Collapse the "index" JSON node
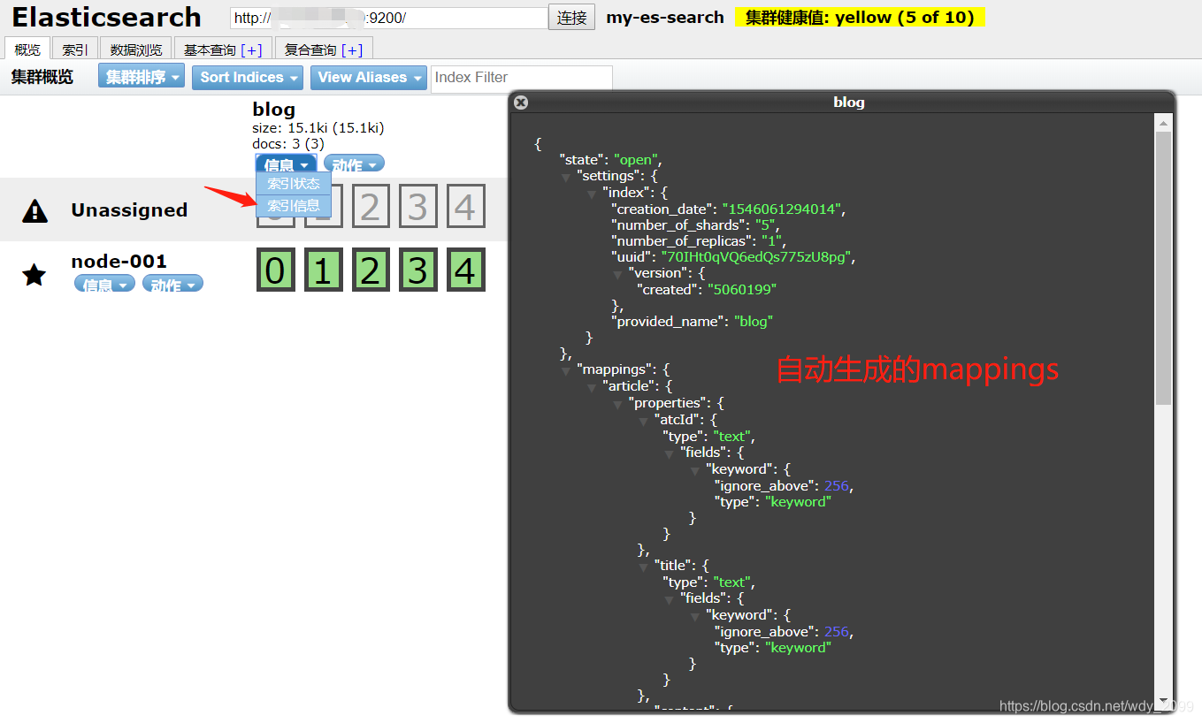Screen dimensions: 1202x723 (x=592, y=193)
